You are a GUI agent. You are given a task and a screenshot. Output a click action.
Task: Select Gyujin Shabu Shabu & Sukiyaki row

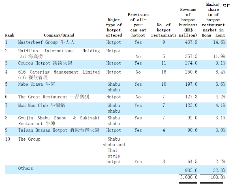click(x=116, y=121)
